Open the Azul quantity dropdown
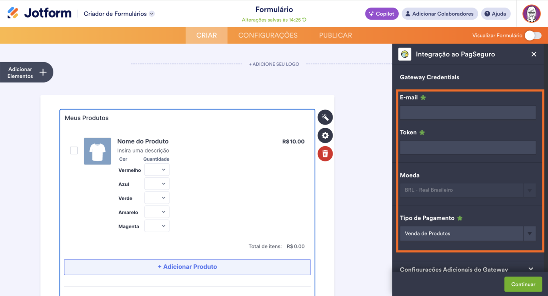 (157, 184)
